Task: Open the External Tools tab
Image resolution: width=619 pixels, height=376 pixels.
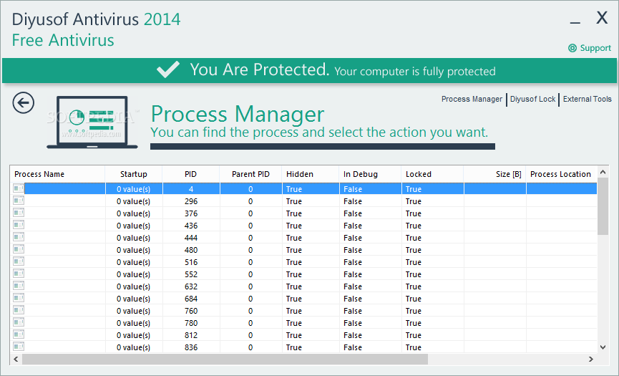Action: pyautogui.click(x=587, y=99)
